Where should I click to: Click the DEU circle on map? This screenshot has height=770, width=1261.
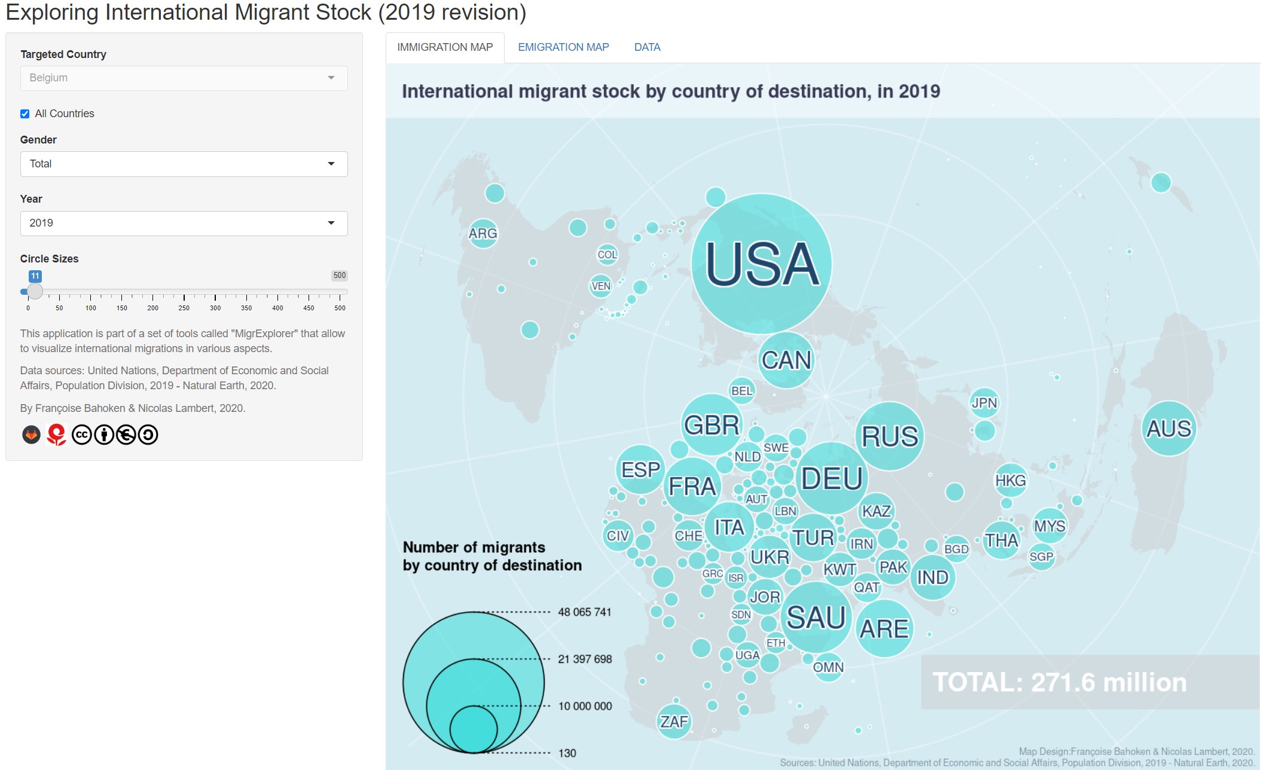pos(832,478)
